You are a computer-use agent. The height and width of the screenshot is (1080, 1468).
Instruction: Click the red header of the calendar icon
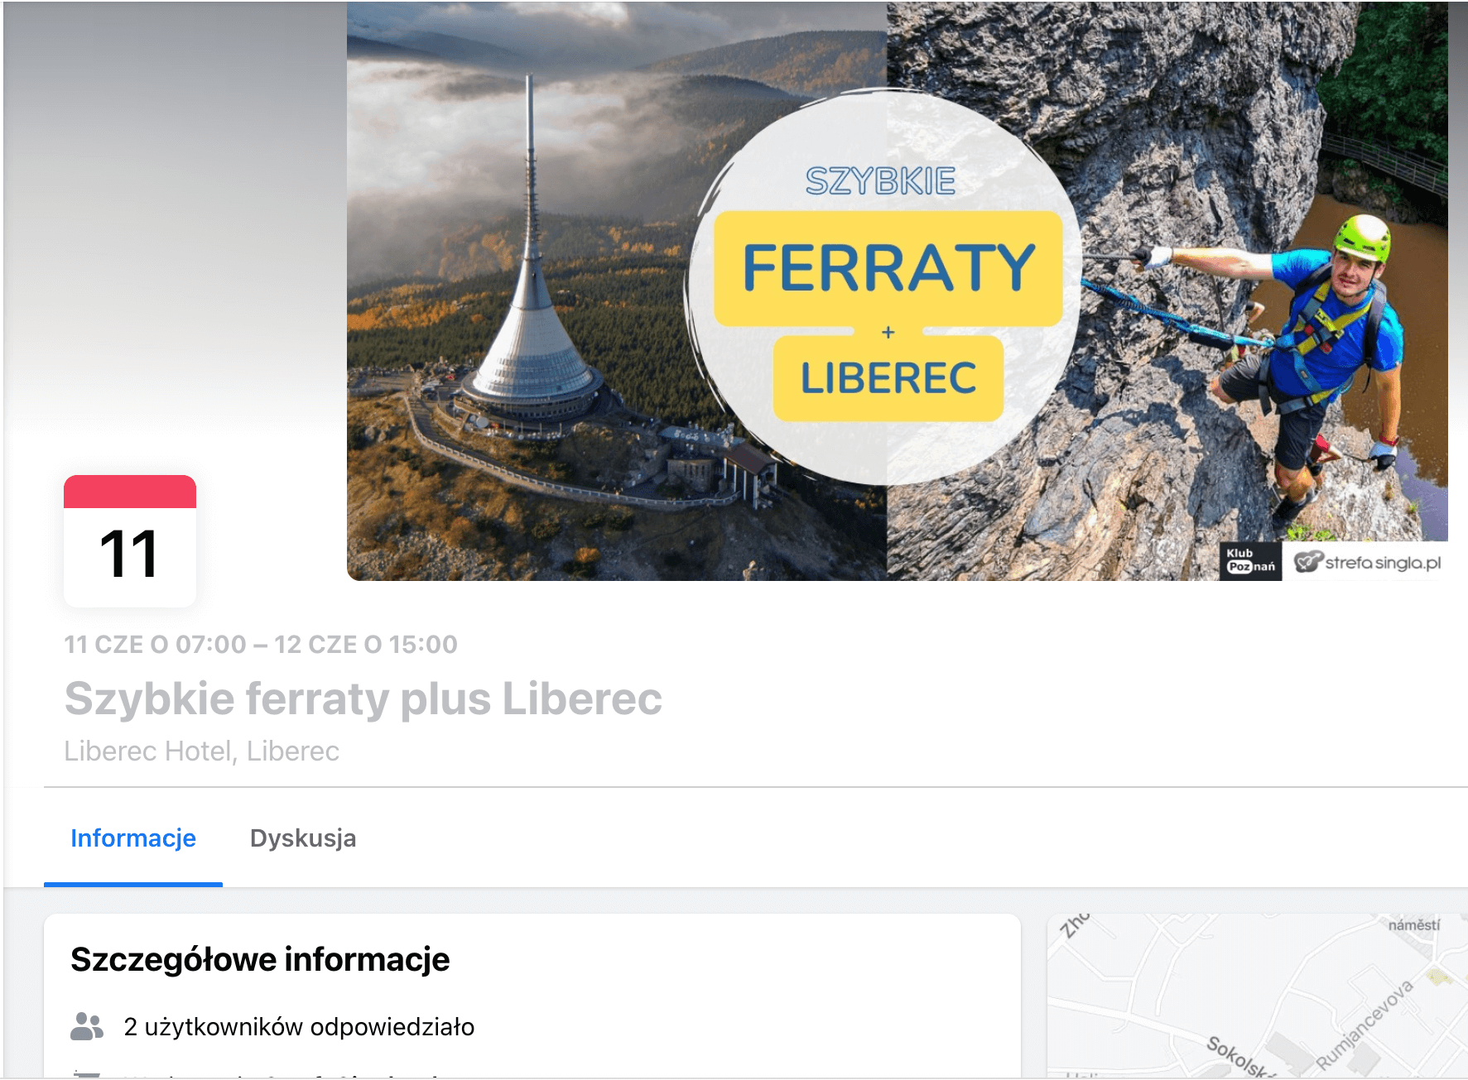point(130,492)
